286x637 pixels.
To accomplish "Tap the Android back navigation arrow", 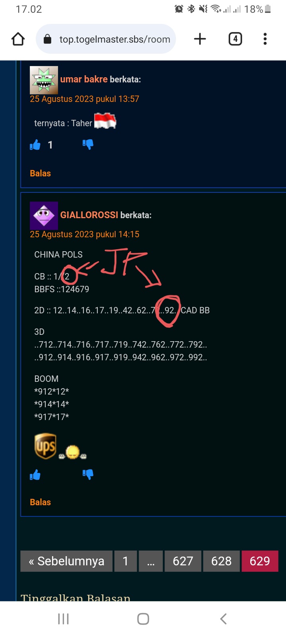I will pos(223,619).
